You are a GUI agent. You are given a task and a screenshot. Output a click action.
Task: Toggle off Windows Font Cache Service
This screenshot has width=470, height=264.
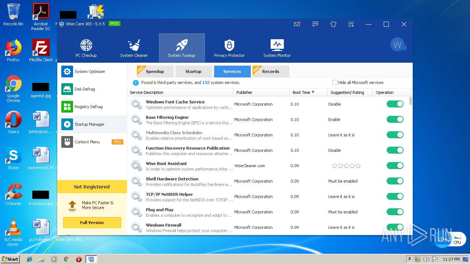point(395,104)
